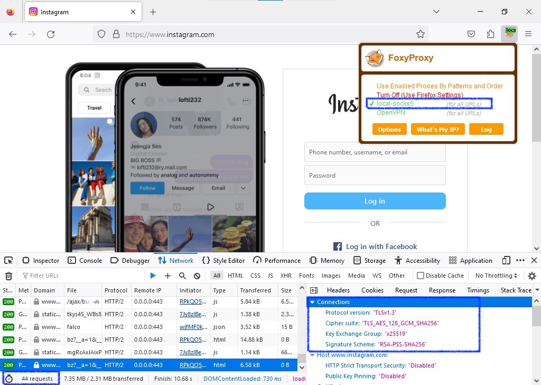Image resolution: width=541 pixels, height=385 pixels.
Task: Reload the Instagram page
Action: (51, 34)
